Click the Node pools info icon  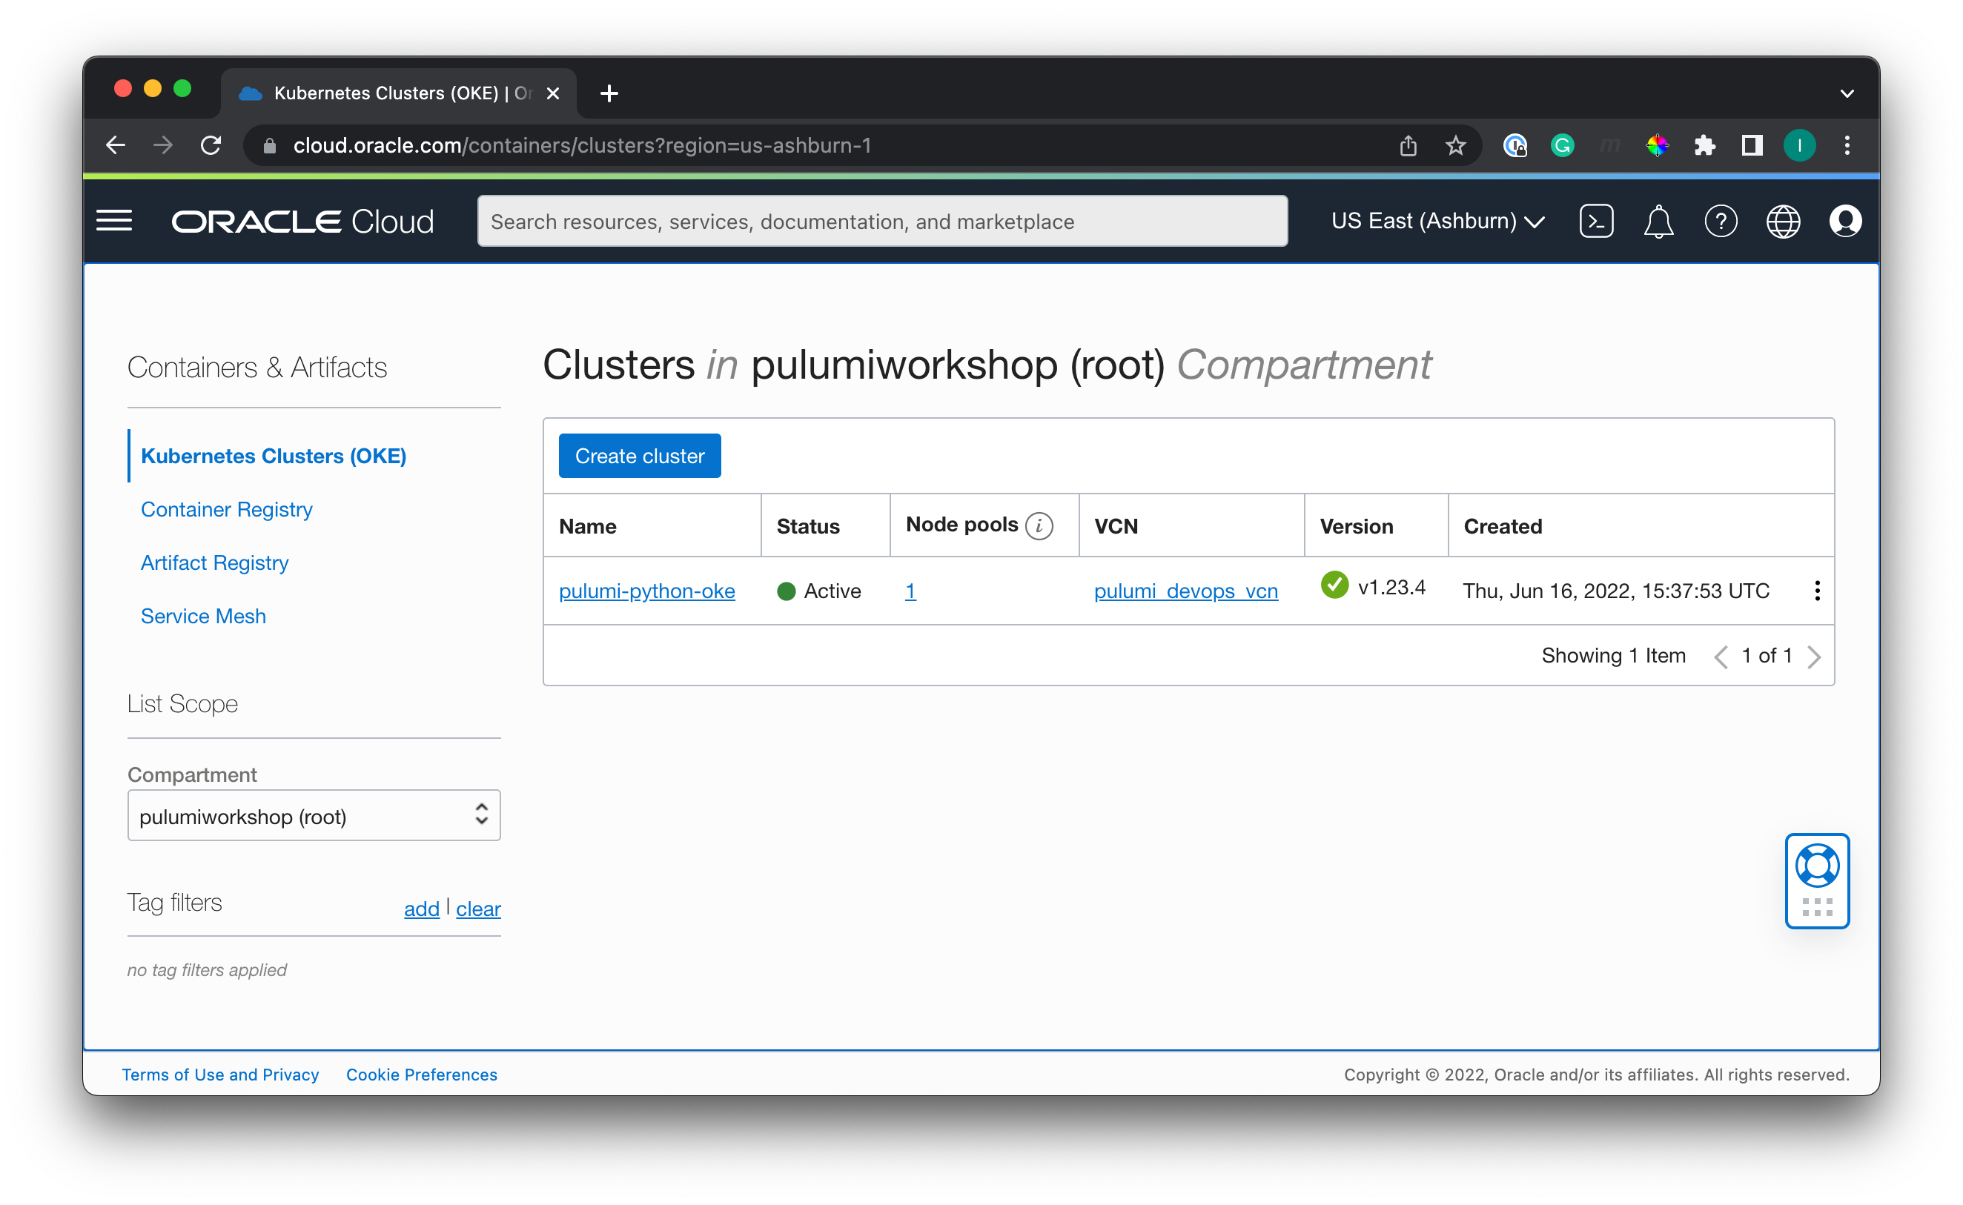point(1039,526)
